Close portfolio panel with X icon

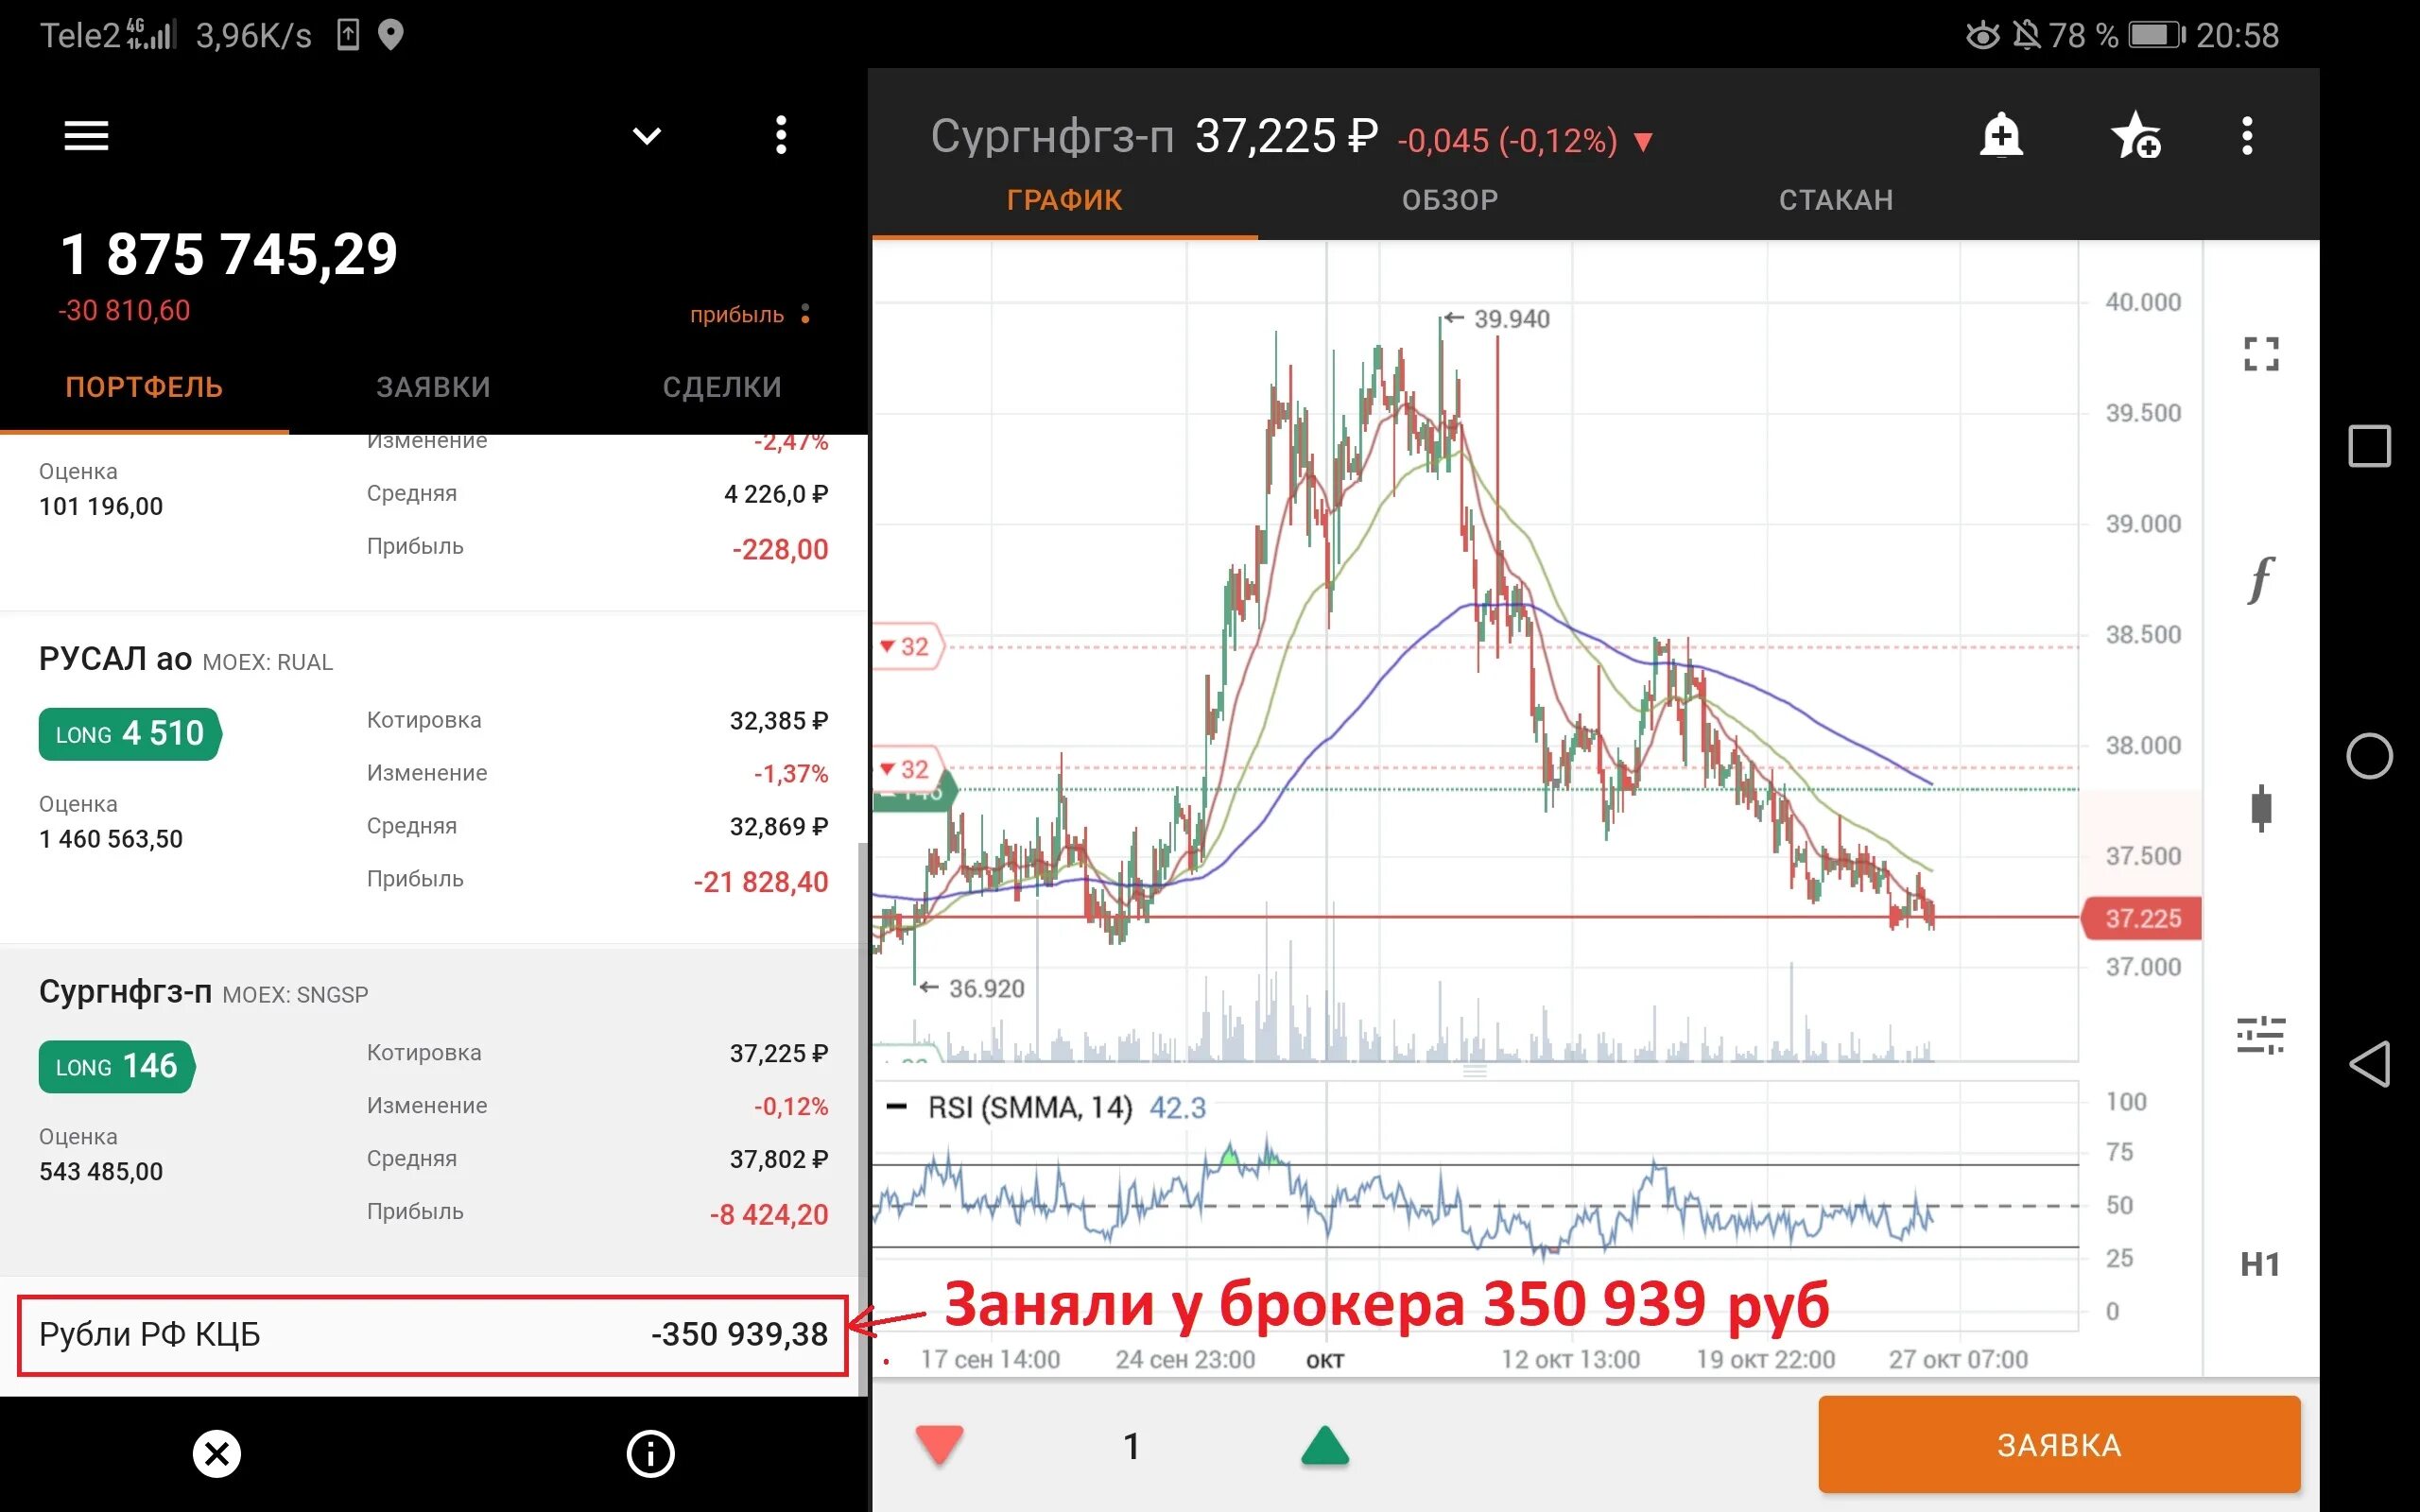217,1453
